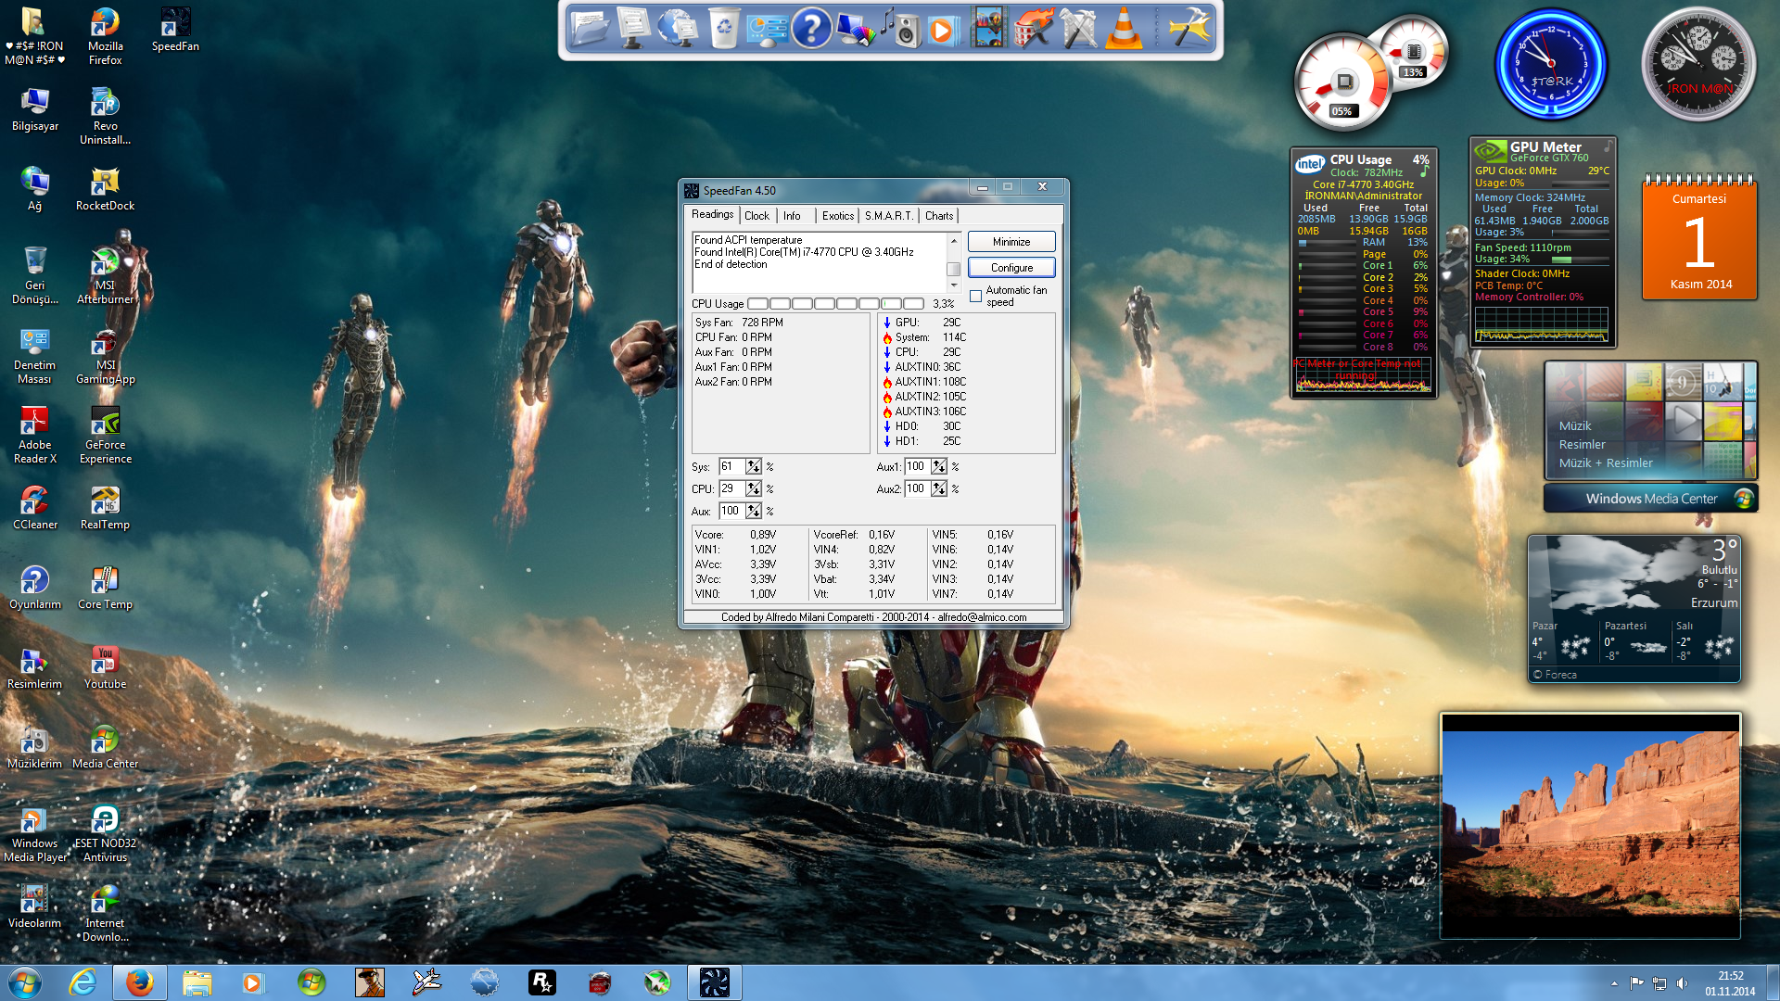Image resolution: width=1780 pixels, height=1001 pixels.
Task: Click SpeedFan fan icon on taskbar
Action: coord(714,982)
